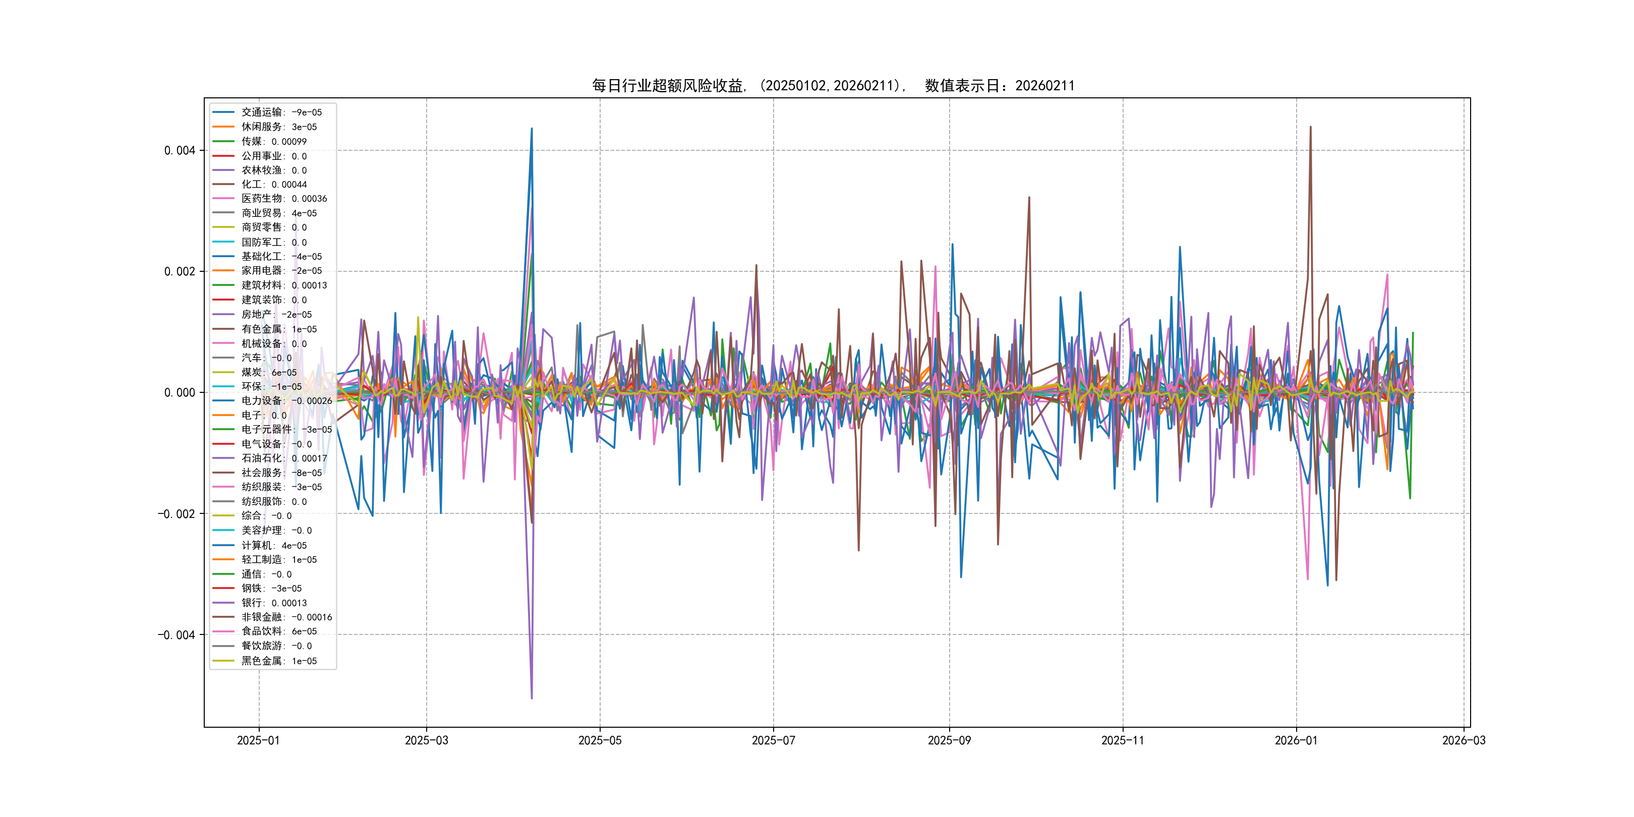This screenshot has width=1634, height=817.
Task: Click the brown 化工 legend color line
Action: coord(223,185)
